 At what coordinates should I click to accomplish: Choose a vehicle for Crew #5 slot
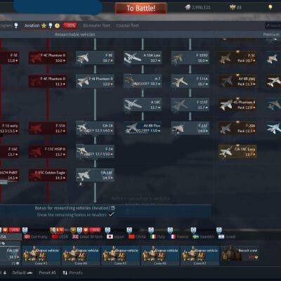click(x=120, y=256)
